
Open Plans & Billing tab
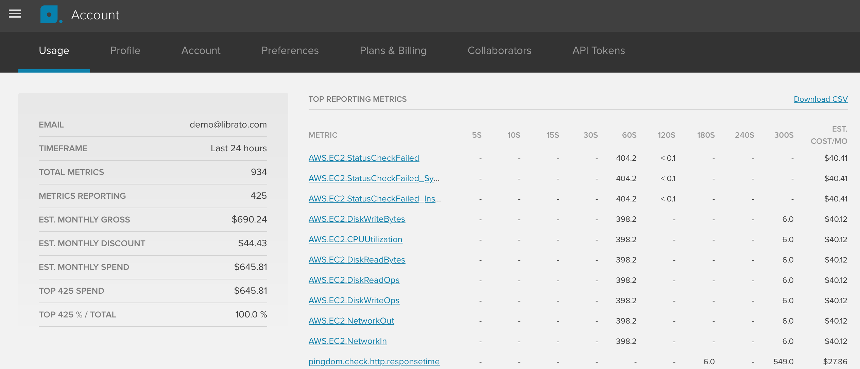coord(393,51)
